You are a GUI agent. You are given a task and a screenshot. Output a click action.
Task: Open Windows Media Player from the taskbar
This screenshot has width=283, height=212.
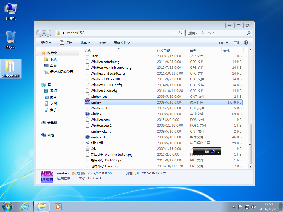tap(58, 206)
